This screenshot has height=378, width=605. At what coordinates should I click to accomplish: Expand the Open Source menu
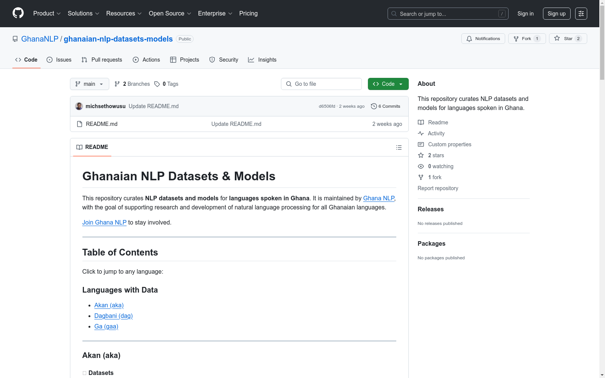point(170,14)
